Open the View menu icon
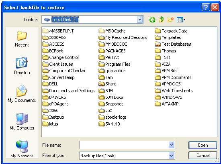 click(181, 20)
